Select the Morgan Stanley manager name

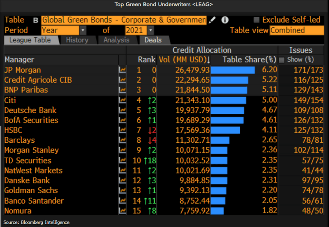[x=32, y=150]
